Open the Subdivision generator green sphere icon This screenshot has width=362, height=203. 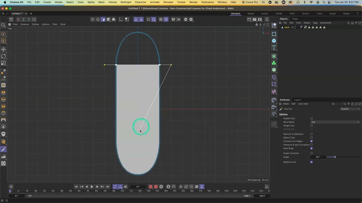click(x=274, y=56)
